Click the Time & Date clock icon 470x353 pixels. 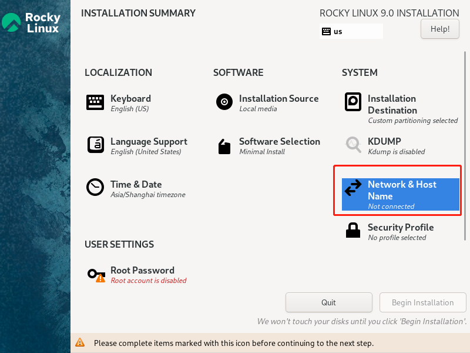(95, 188)
